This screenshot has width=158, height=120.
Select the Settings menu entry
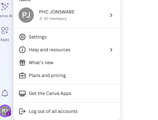[67, 37]
